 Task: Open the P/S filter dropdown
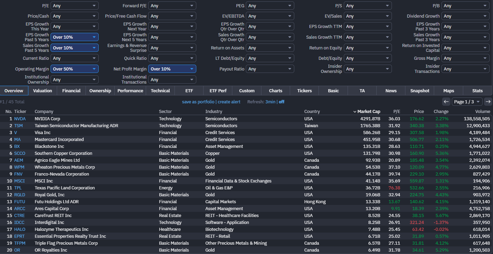368,6
